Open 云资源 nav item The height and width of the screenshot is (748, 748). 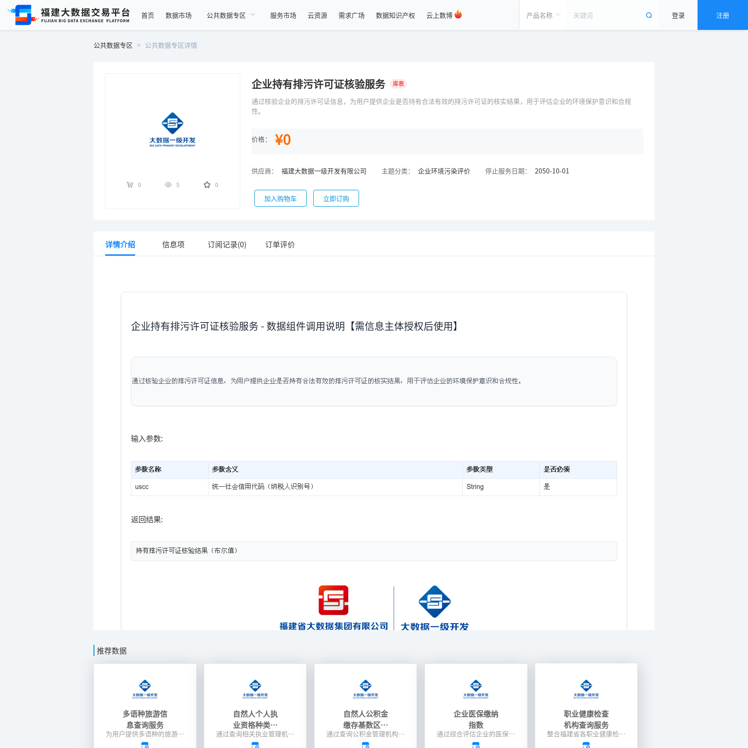click(x=317, y=15)
